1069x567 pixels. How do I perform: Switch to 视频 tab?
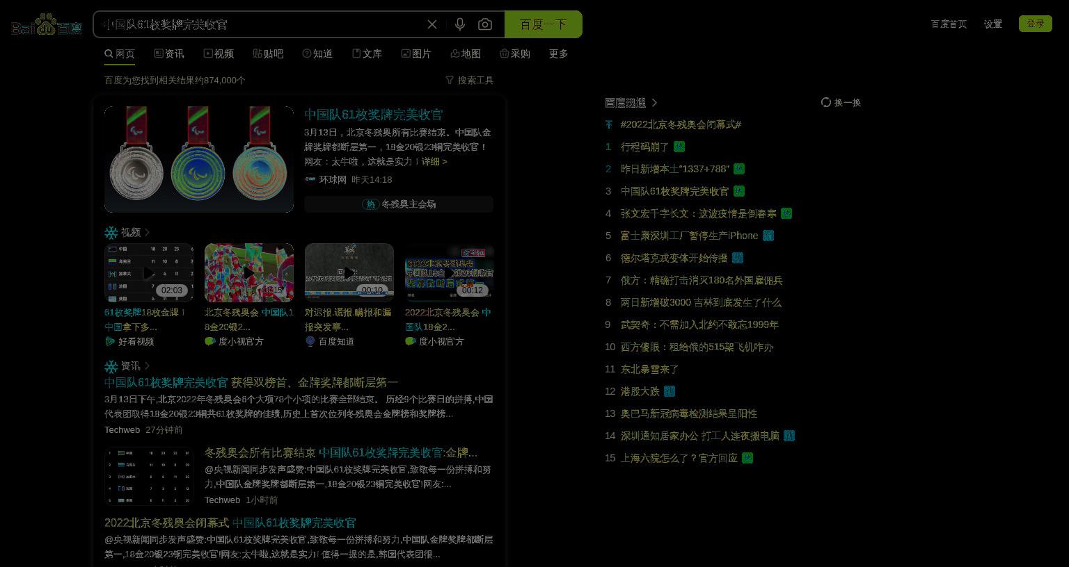pyautogui.click(x=219, y=54)
